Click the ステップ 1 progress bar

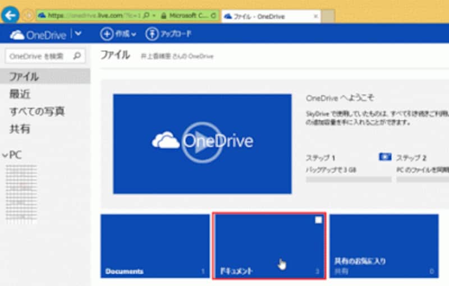(x=349, y=179)
